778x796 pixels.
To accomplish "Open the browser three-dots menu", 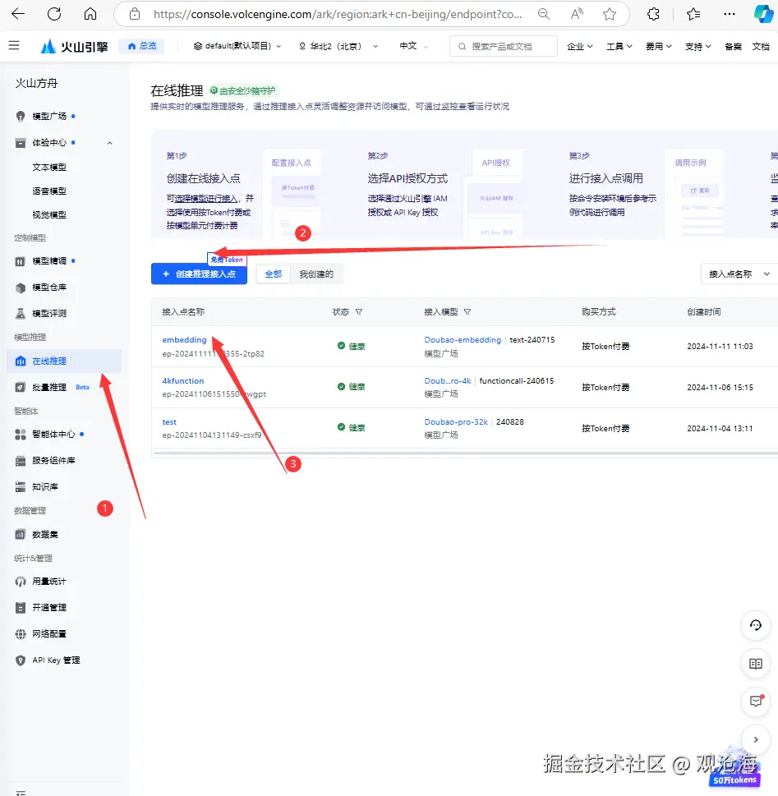I will click(730, 14).
